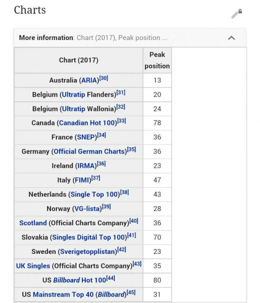The image size is (260, 303).
Task: Open the Mainstream Top 40 link
Action: point(63,294)
